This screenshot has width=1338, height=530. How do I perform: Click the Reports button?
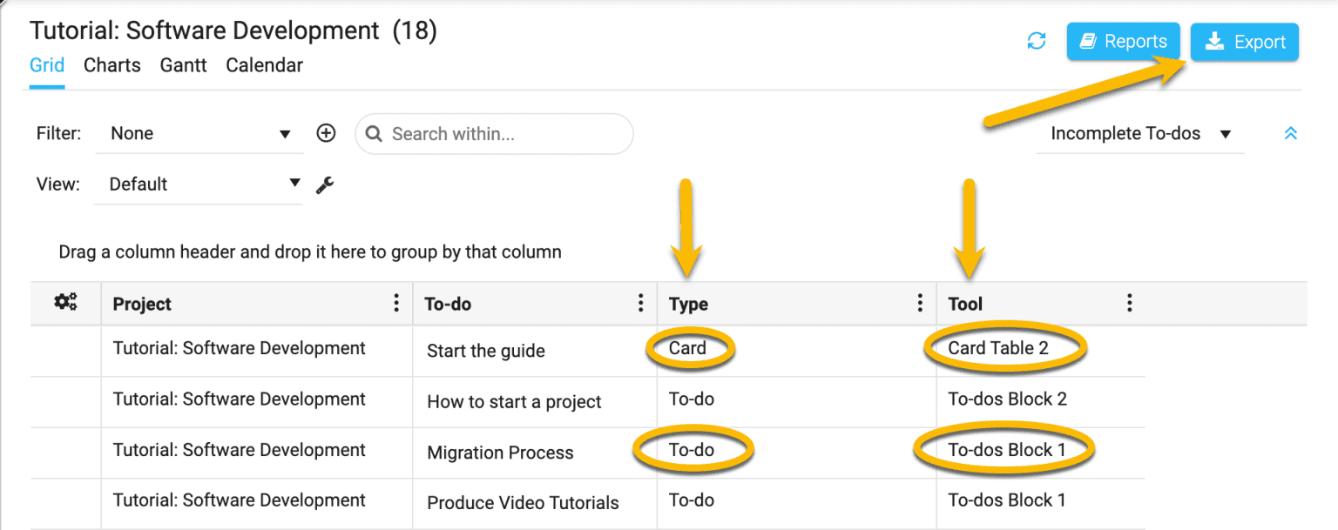coord(1123,42)
